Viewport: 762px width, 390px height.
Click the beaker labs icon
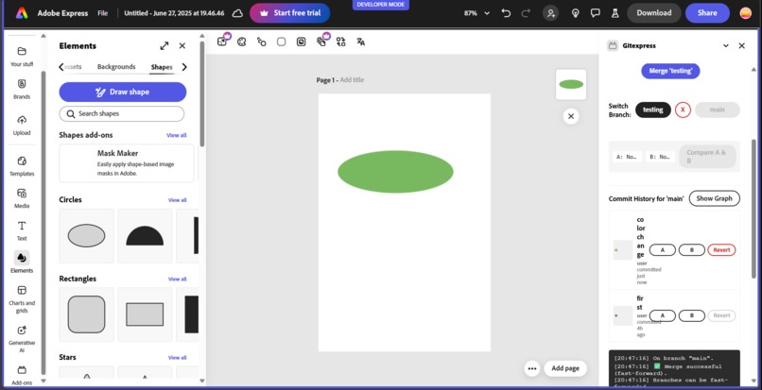coord(615,13)
